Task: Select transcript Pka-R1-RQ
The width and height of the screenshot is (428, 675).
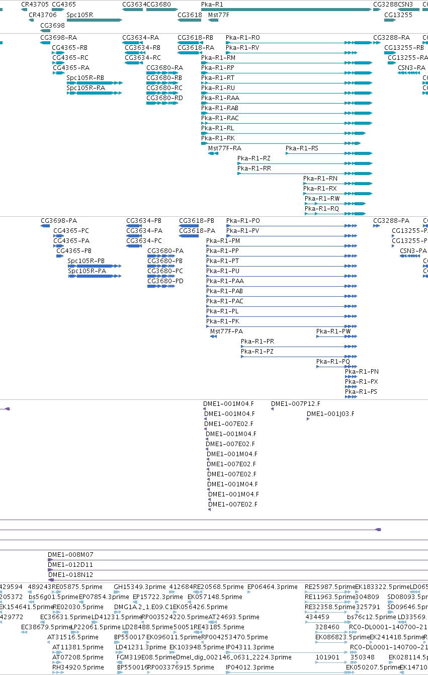Action: click(322, 209)
